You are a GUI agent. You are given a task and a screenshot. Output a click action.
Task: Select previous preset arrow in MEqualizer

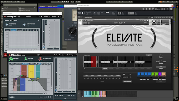coord(54,55)
